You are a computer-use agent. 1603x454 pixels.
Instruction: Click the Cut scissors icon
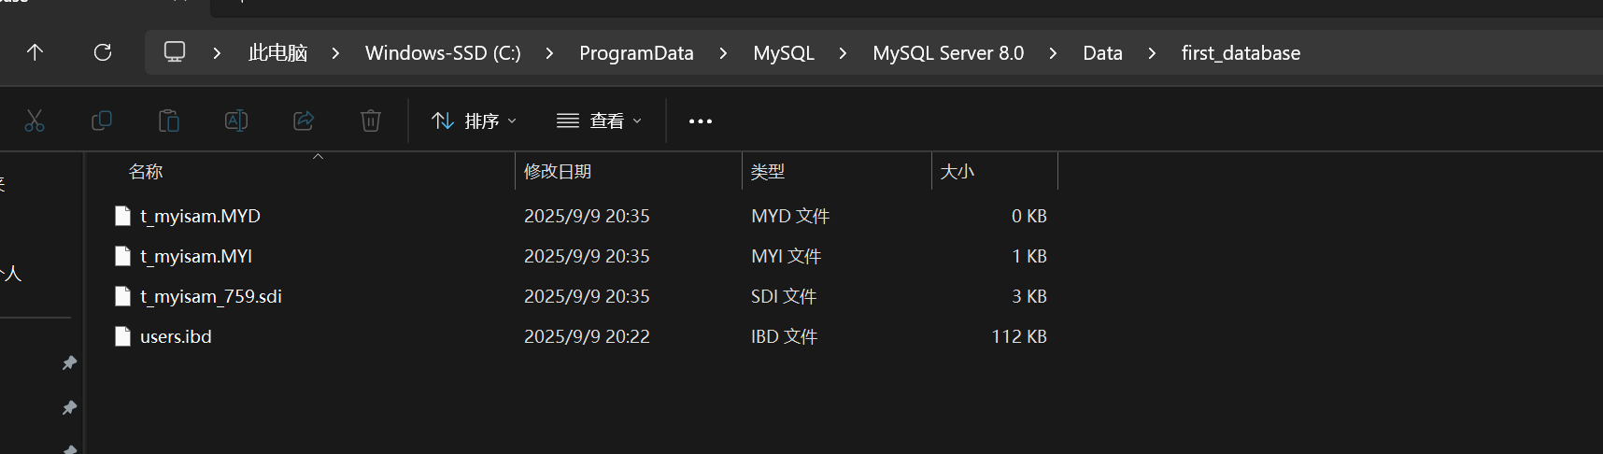pyautogui.click(x=35, y=121)
